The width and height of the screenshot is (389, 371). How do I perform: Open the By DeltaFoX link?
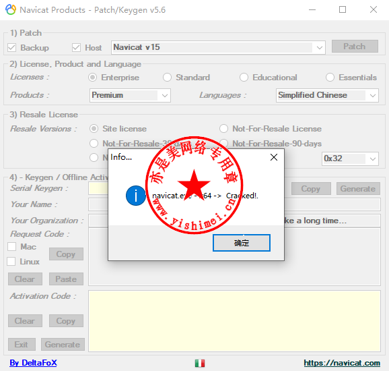[33, 363]
